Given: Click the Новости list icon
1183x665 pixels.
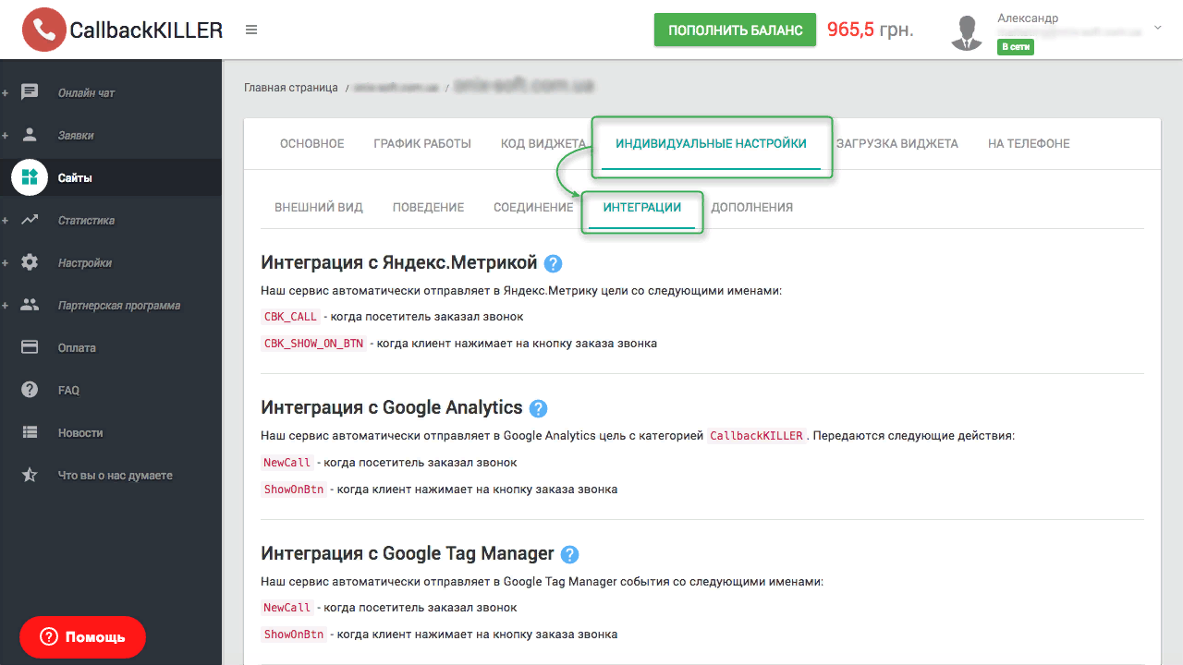Looking at the screenshot, I should pyautogui.click(x=30, y=432).
